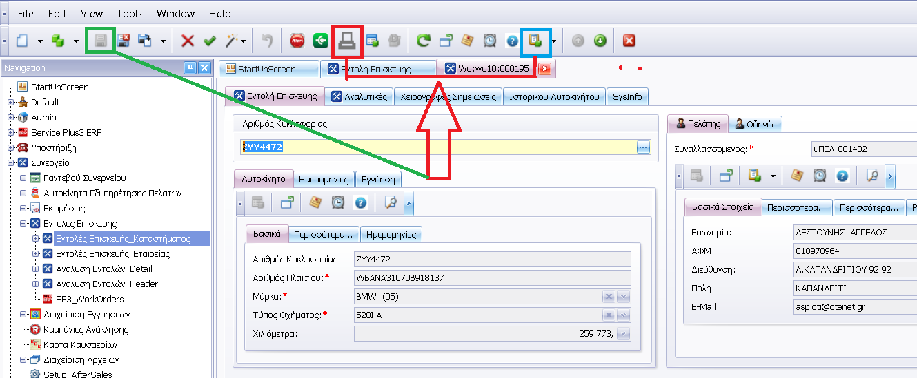Click the Save icon in main toolbar
Screen dimensions: 917x378
coord(101,41)
